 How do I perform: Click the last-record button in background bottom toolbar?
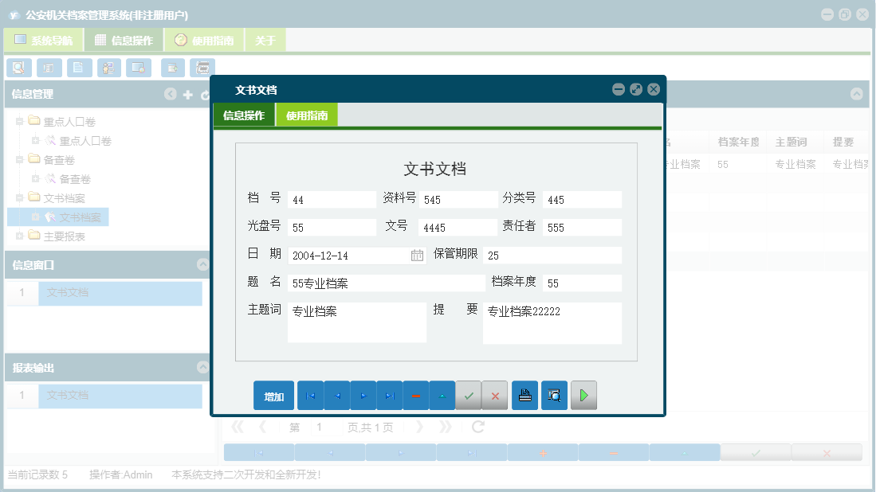pos(472,453)
